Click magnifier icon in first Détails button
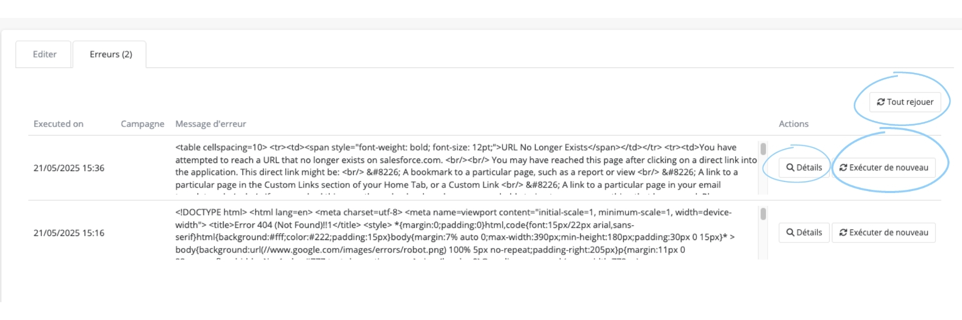This screenshot has width=962, height=320. [790, 167]
